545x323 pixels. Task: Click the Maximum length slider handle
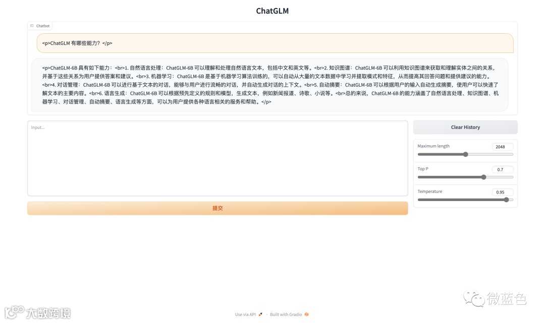tap(466, 154)
